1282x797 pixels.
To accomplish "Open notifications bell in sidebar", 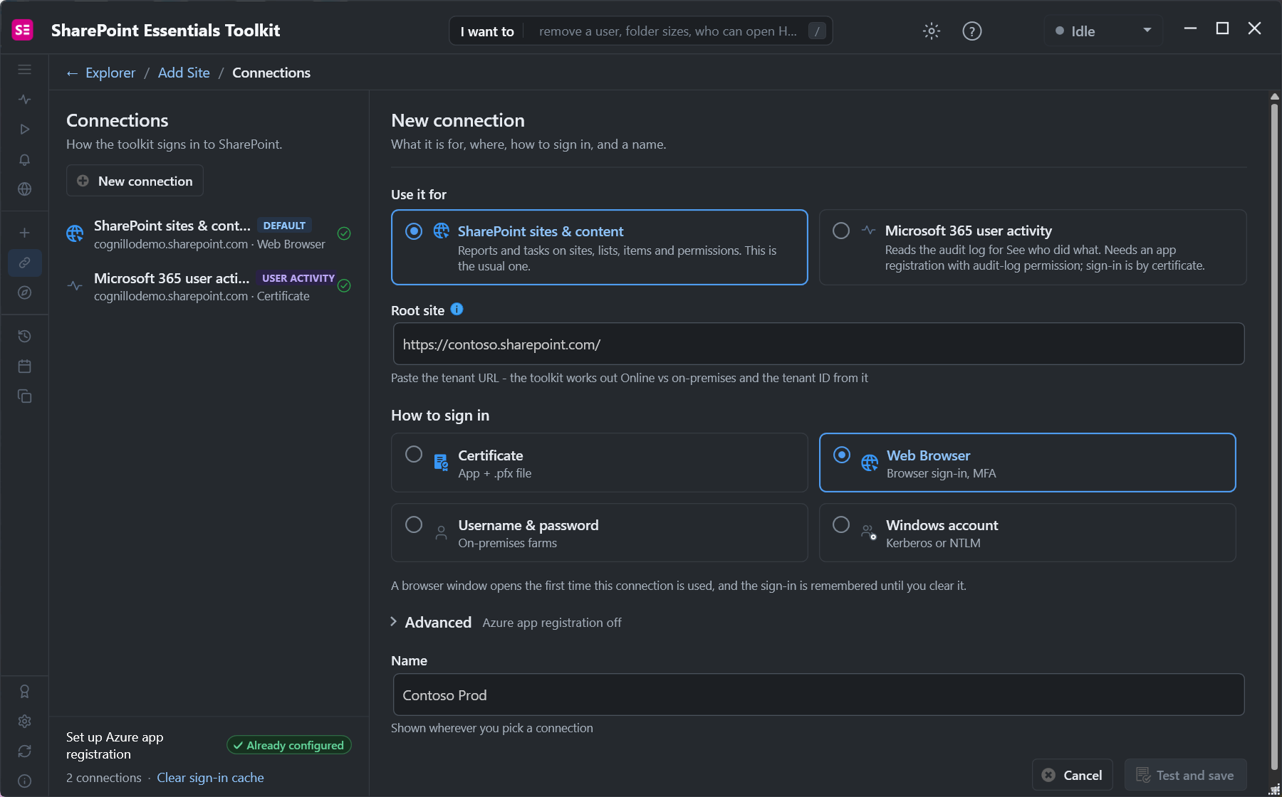I will [x=24, y=159].
